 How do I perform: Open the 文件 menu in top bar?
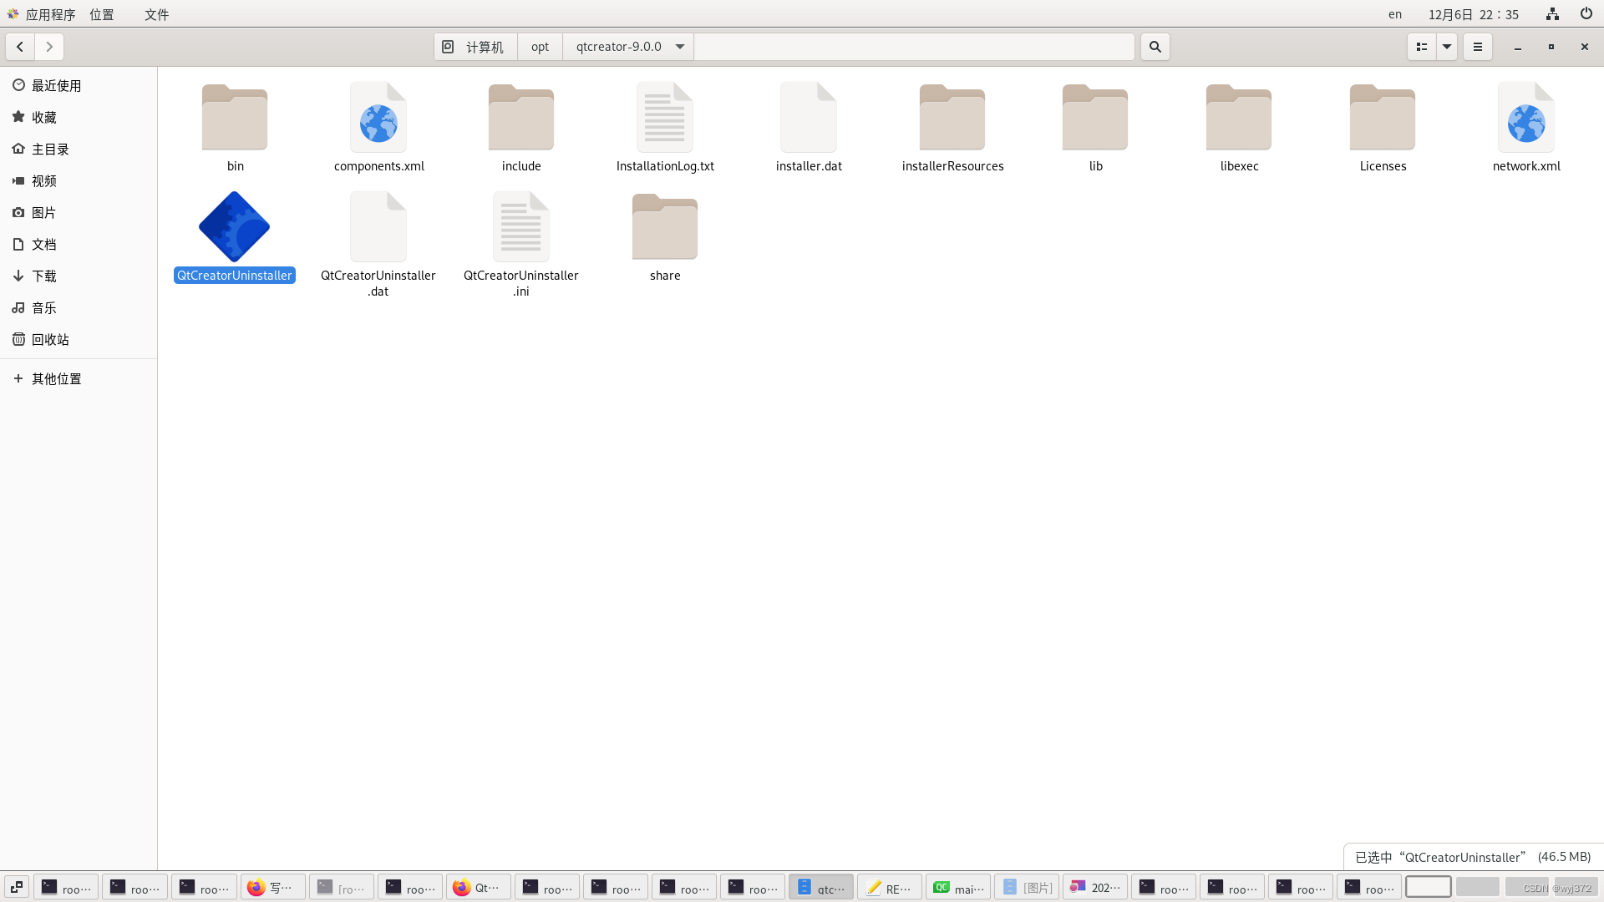[155, 14]
